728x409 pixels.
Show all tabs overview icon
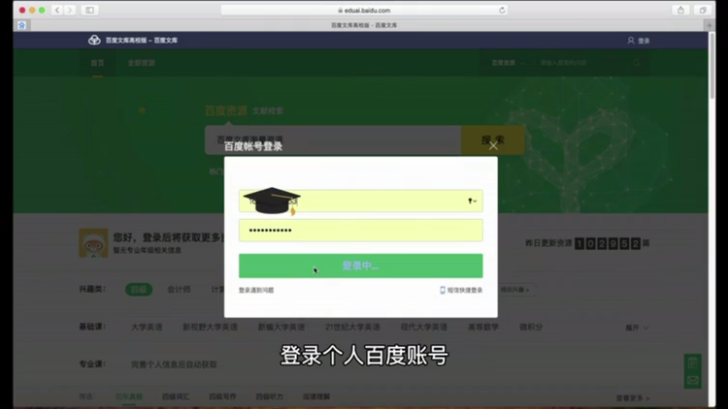click(x=703, y=10)
